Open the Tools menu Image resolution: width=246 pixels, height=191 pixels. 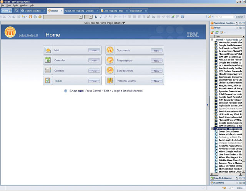click(15, 5)
